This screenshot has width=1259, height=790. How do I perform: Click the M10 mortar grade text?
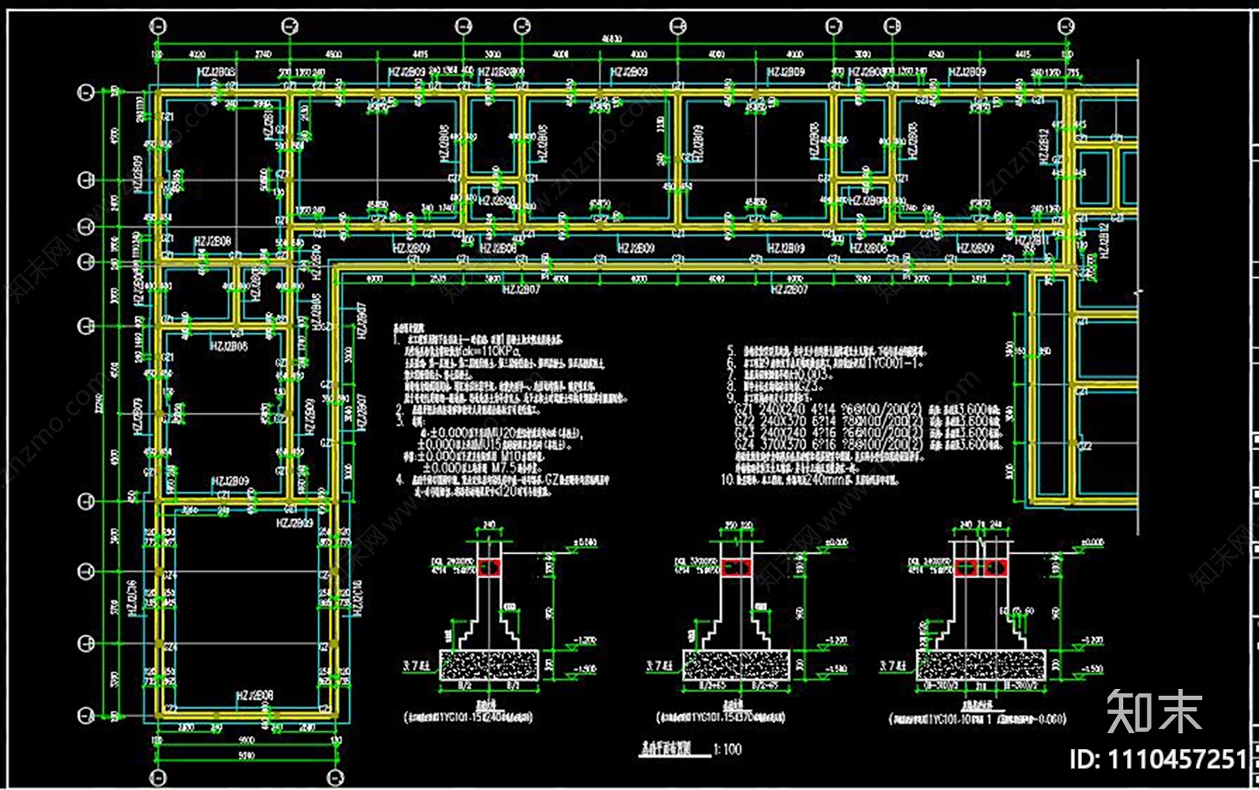(511, 457)
